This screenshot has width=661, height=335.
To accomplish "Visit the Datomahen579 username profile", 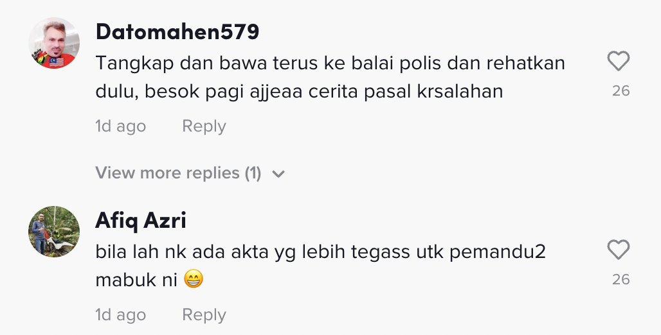I will (177, 31).
